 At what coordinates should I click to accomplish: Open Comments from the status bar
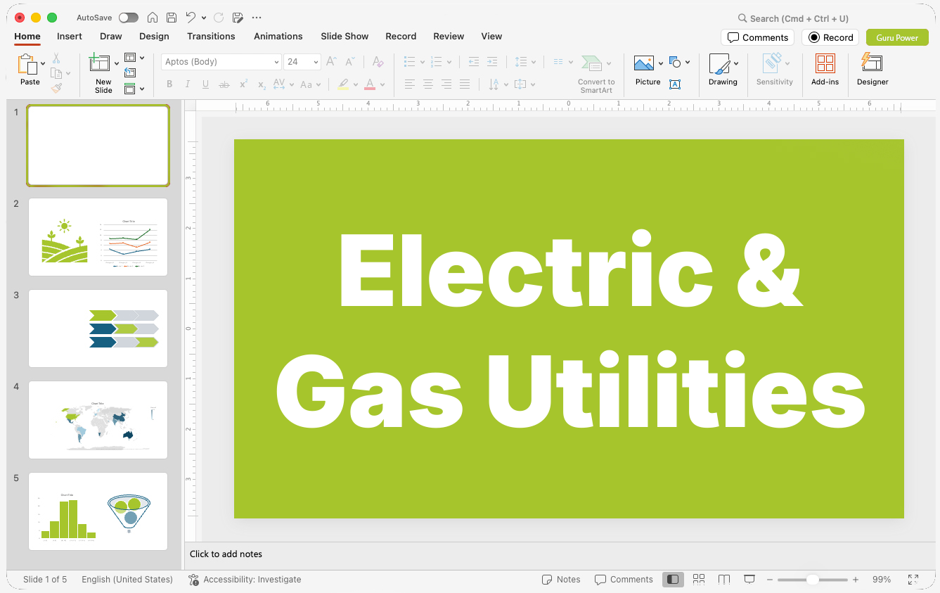click(624, 580)
